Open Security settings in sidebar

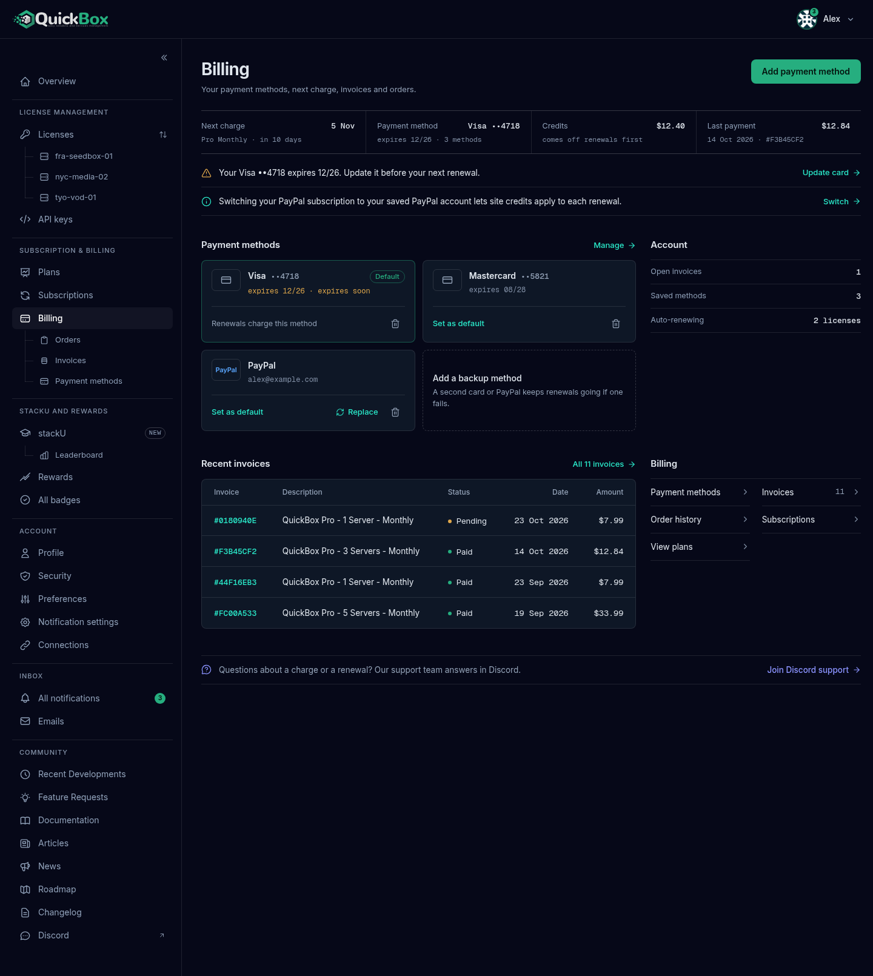click(x=92, y=576)
